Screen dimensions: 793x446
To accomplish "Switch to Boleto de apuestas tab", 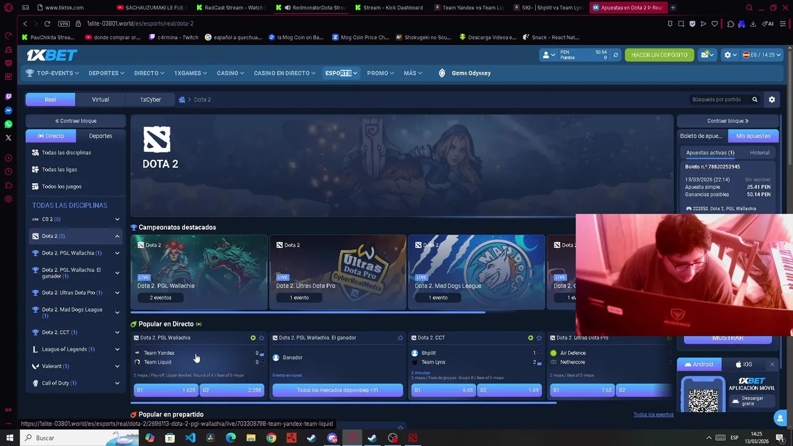I will tap(701, 136).
